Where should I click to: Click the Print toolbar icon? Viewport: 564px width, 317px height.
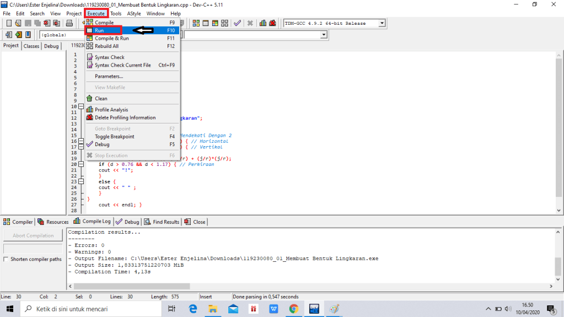point(69,23)
